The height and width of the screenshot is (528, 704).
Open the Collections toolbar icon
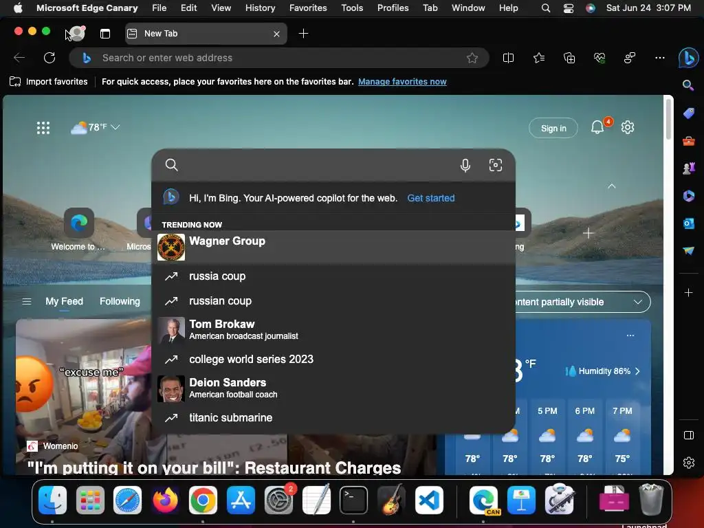tap(569, 58)
